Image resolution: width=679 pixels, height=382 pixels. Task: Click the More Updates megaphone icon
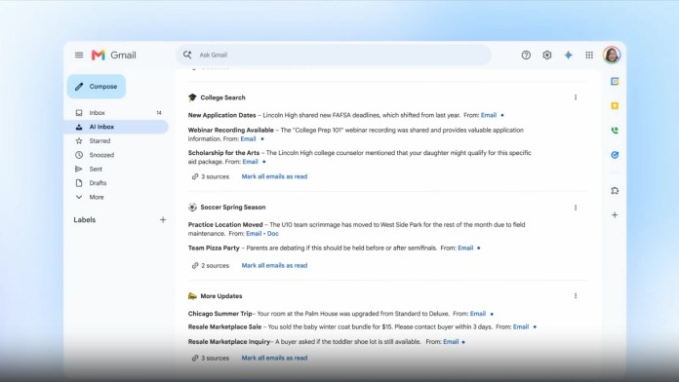[x=192, y=296]
